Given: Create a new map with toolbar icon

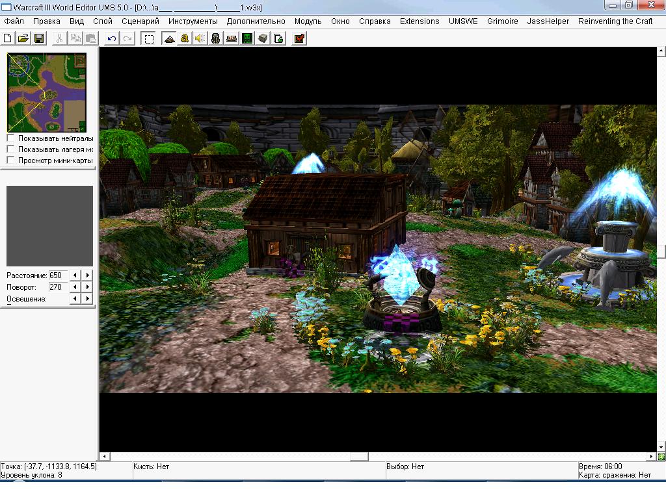Looking at the screenshot, I should pos(8,38).
